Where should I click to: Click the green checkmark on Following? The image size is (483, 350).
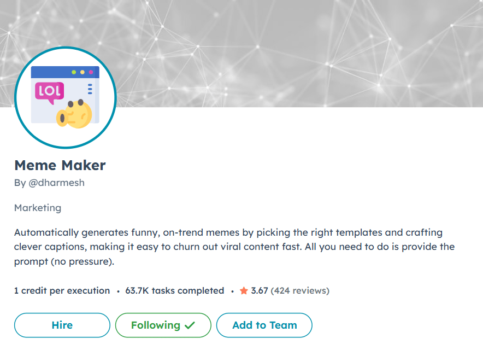(190, 325)
